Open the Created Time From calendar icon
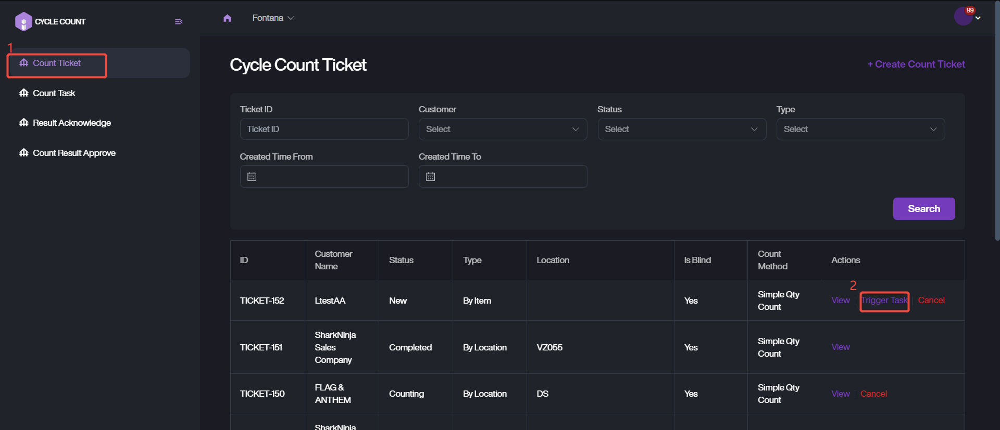Image resolution: width=1000 pixels, height=430 pixels. pos(252,177)
